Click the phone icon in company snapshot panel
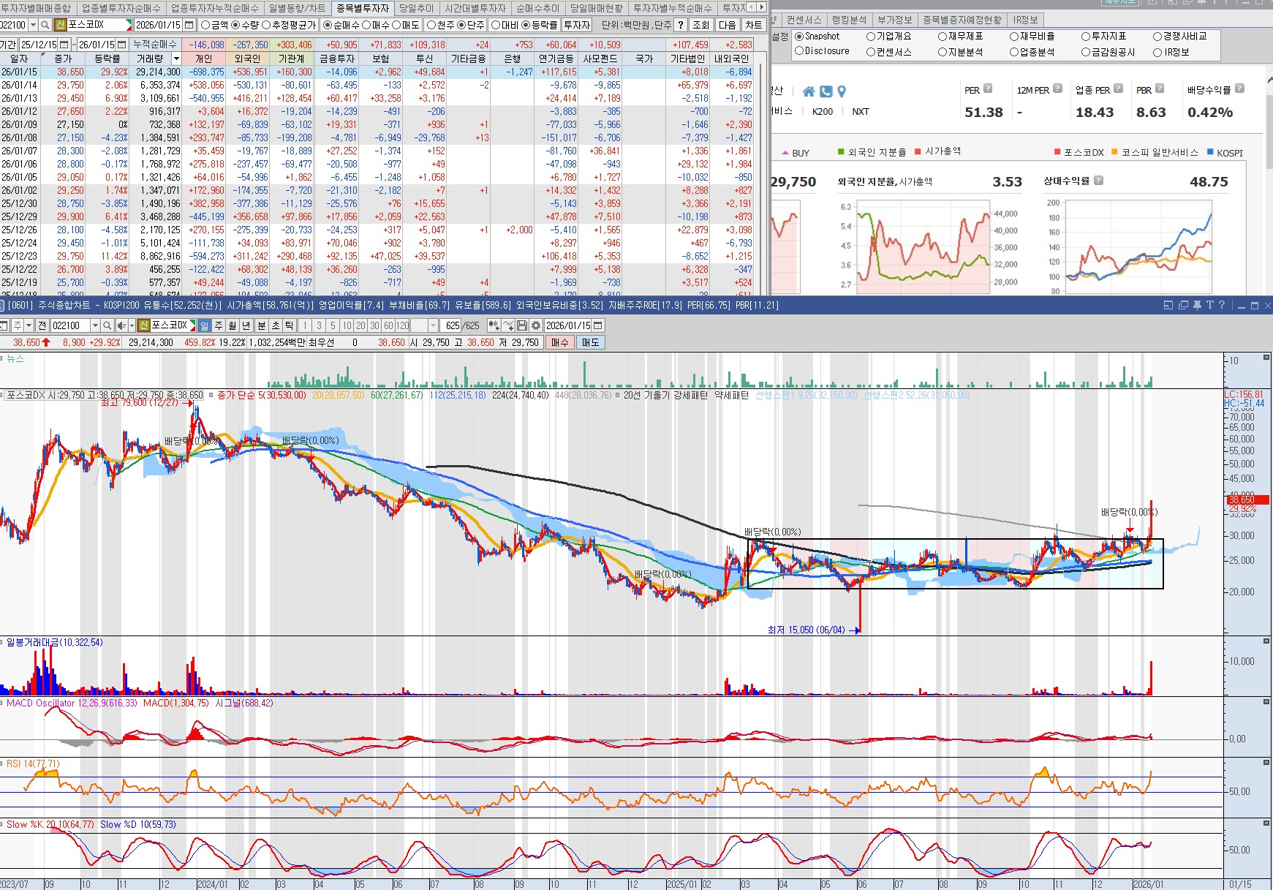 click(826, 91)
